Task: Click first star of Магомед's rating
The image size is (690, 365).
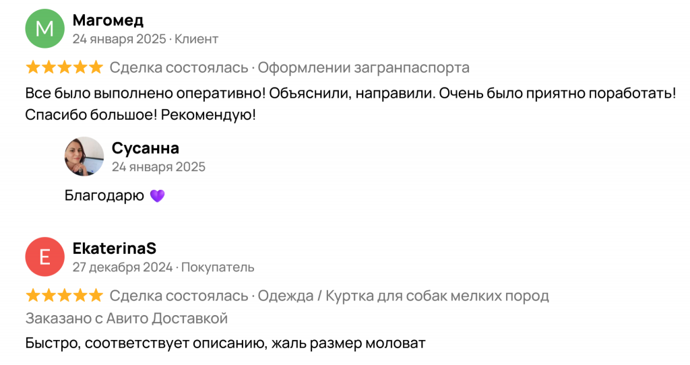Action: tap(32, 67)
